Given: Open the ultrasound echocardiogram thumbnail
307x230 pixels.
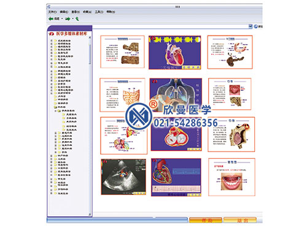Looking at the screenshot, I should pyautogui.click(x=123, y=177).
